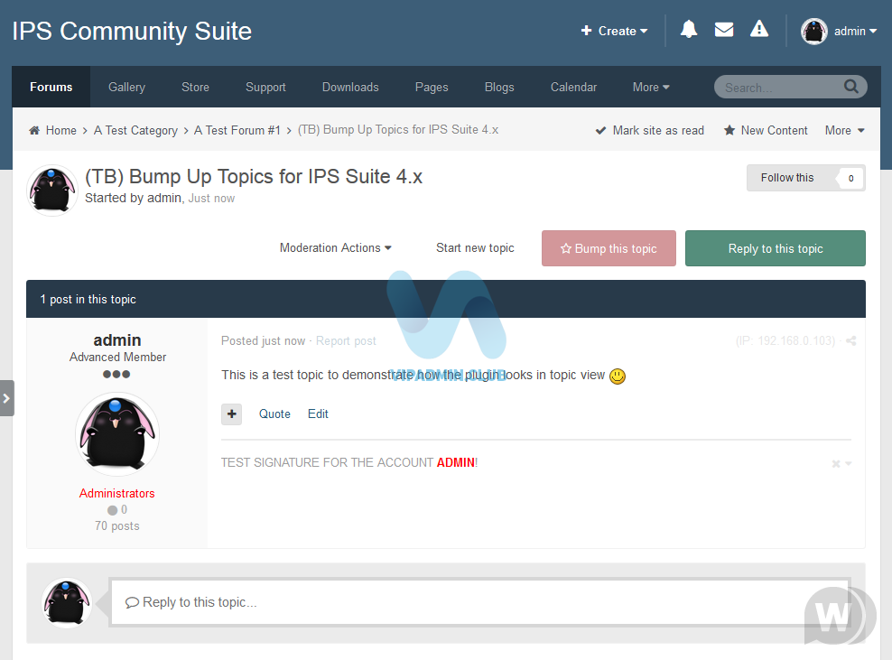892x660 pixels.
Task: Click Mark site as read
Action: pos(650,130)
